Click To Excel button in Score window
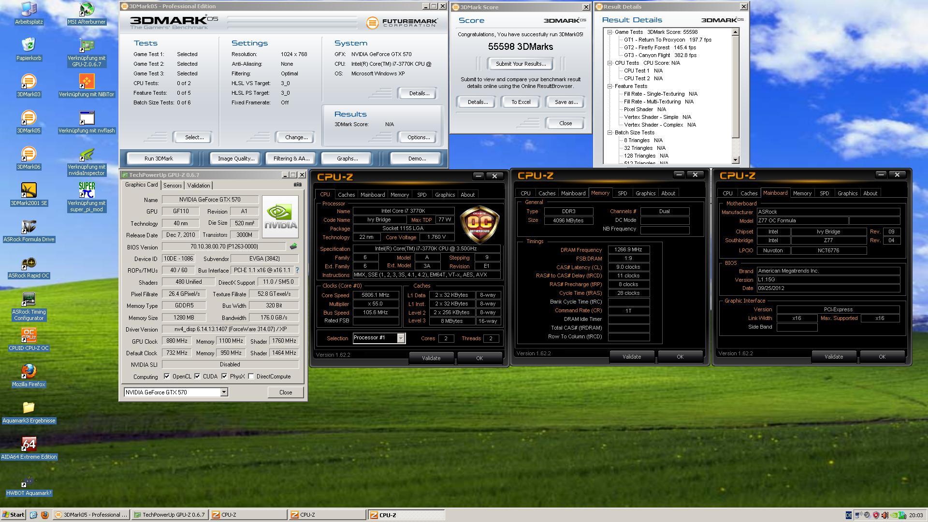Image resolution: width=928 pixels, height=522 pixels. tap(521, 102)
